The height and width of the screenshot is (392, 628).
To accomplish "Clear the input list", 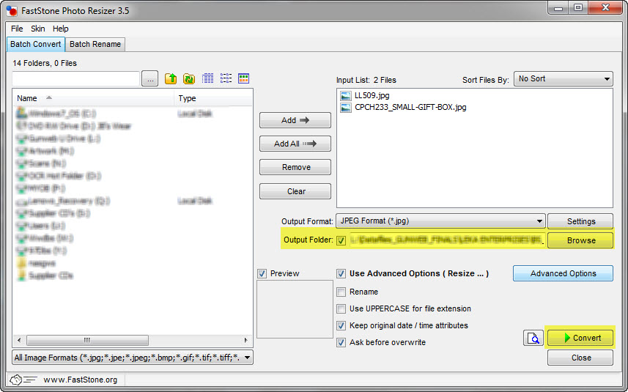I will coord(295,191).
